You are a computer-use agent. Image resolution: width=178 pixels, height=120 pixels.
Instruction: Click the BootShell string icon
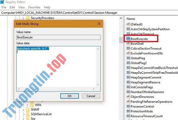pos(128,43)
